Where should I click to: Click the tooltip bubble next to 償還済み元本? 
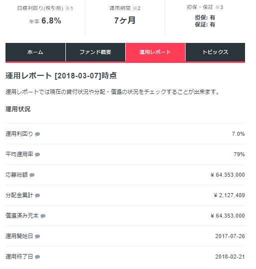43,216
